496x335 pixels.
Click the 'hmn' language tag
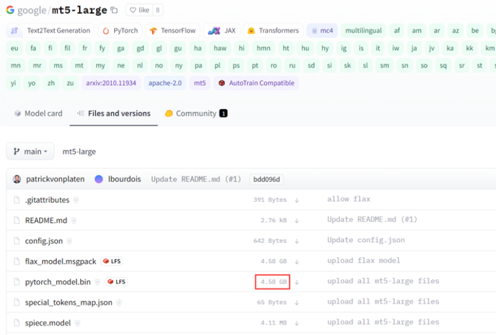tap(263, 48)
